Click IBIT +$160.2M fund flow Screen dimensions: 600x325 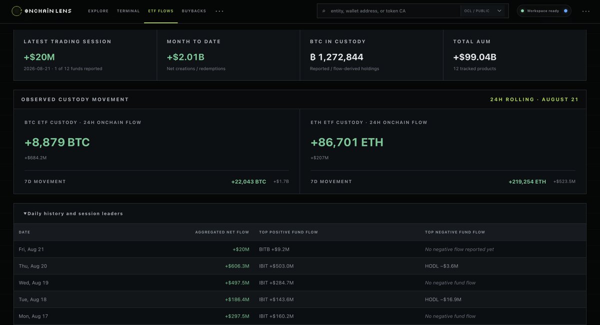tap(276, 316)
